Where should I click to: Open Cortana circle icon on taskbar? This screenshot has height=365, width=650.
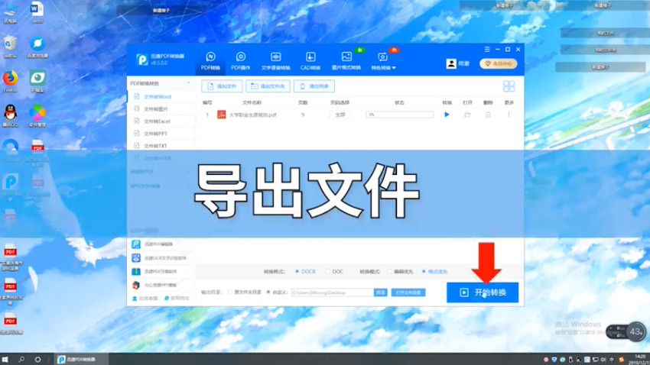(x=37, y=359)
